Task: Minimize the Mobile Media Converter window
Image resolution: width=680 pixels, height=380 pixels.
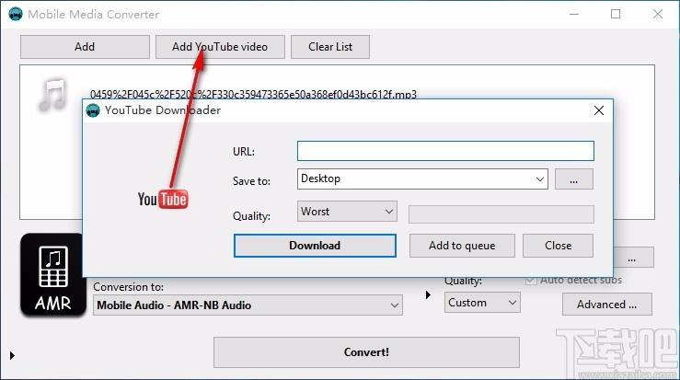Action: [x=574, y=14]
